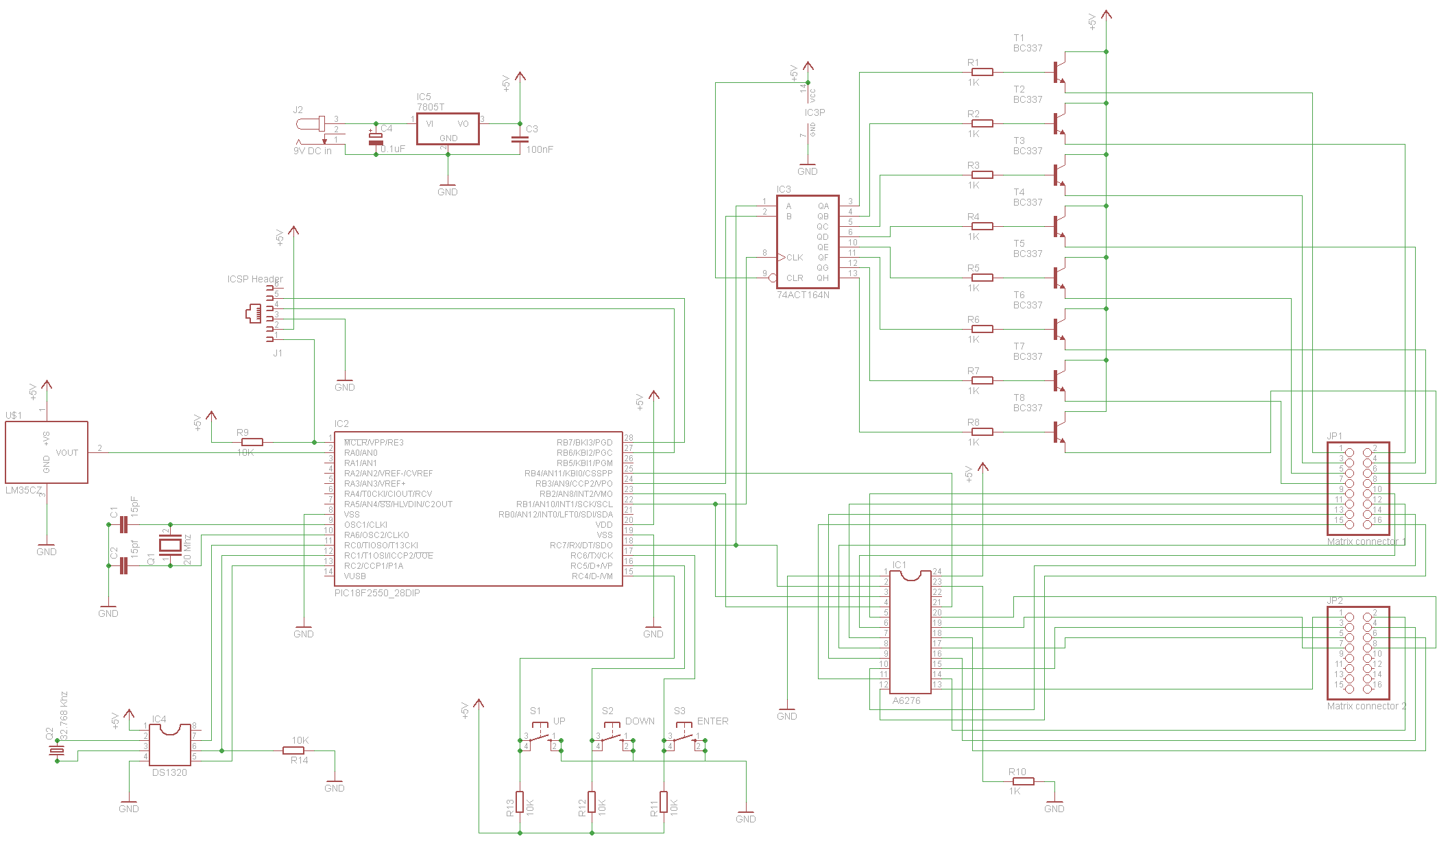Image resolution: width=1437 pixels, height=843 pixels.
Task: Click the "CLR" pin label on IC3
Action: click(x=795, y=278)
